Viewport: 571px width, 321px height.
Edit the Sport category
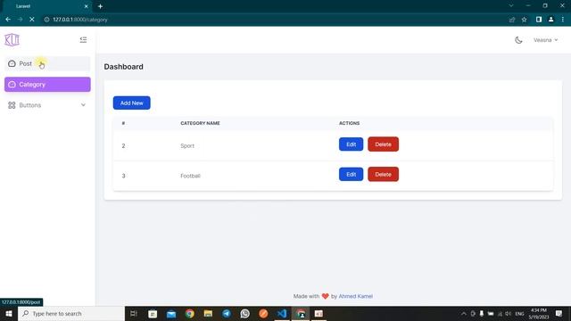tap(351, 144)
